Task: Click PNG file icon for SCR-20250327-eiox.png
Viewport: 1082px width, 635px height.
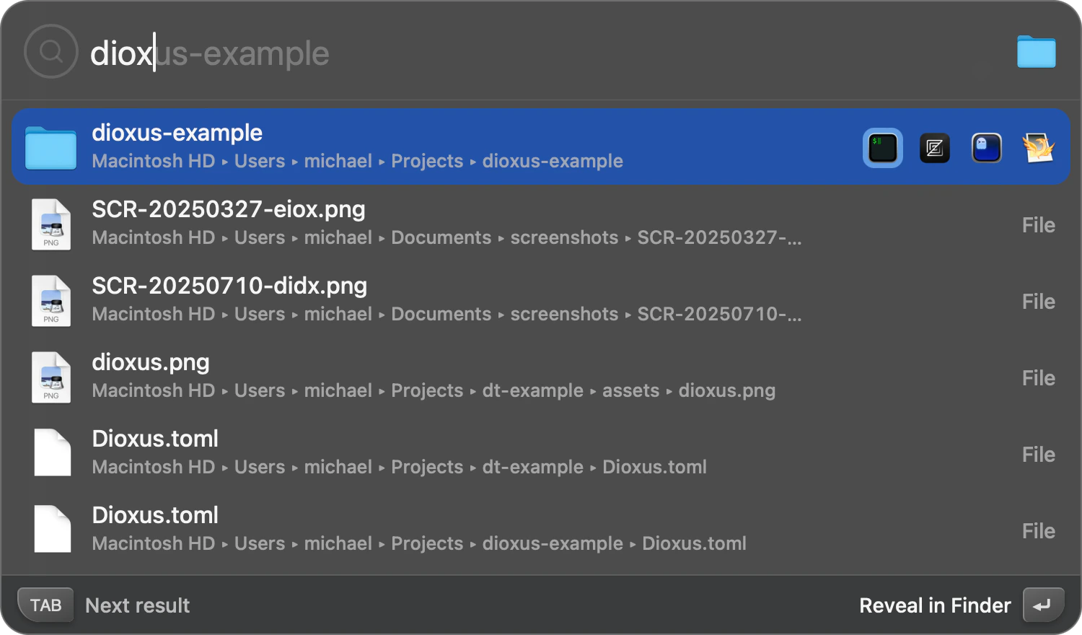Action: (50, 224)
